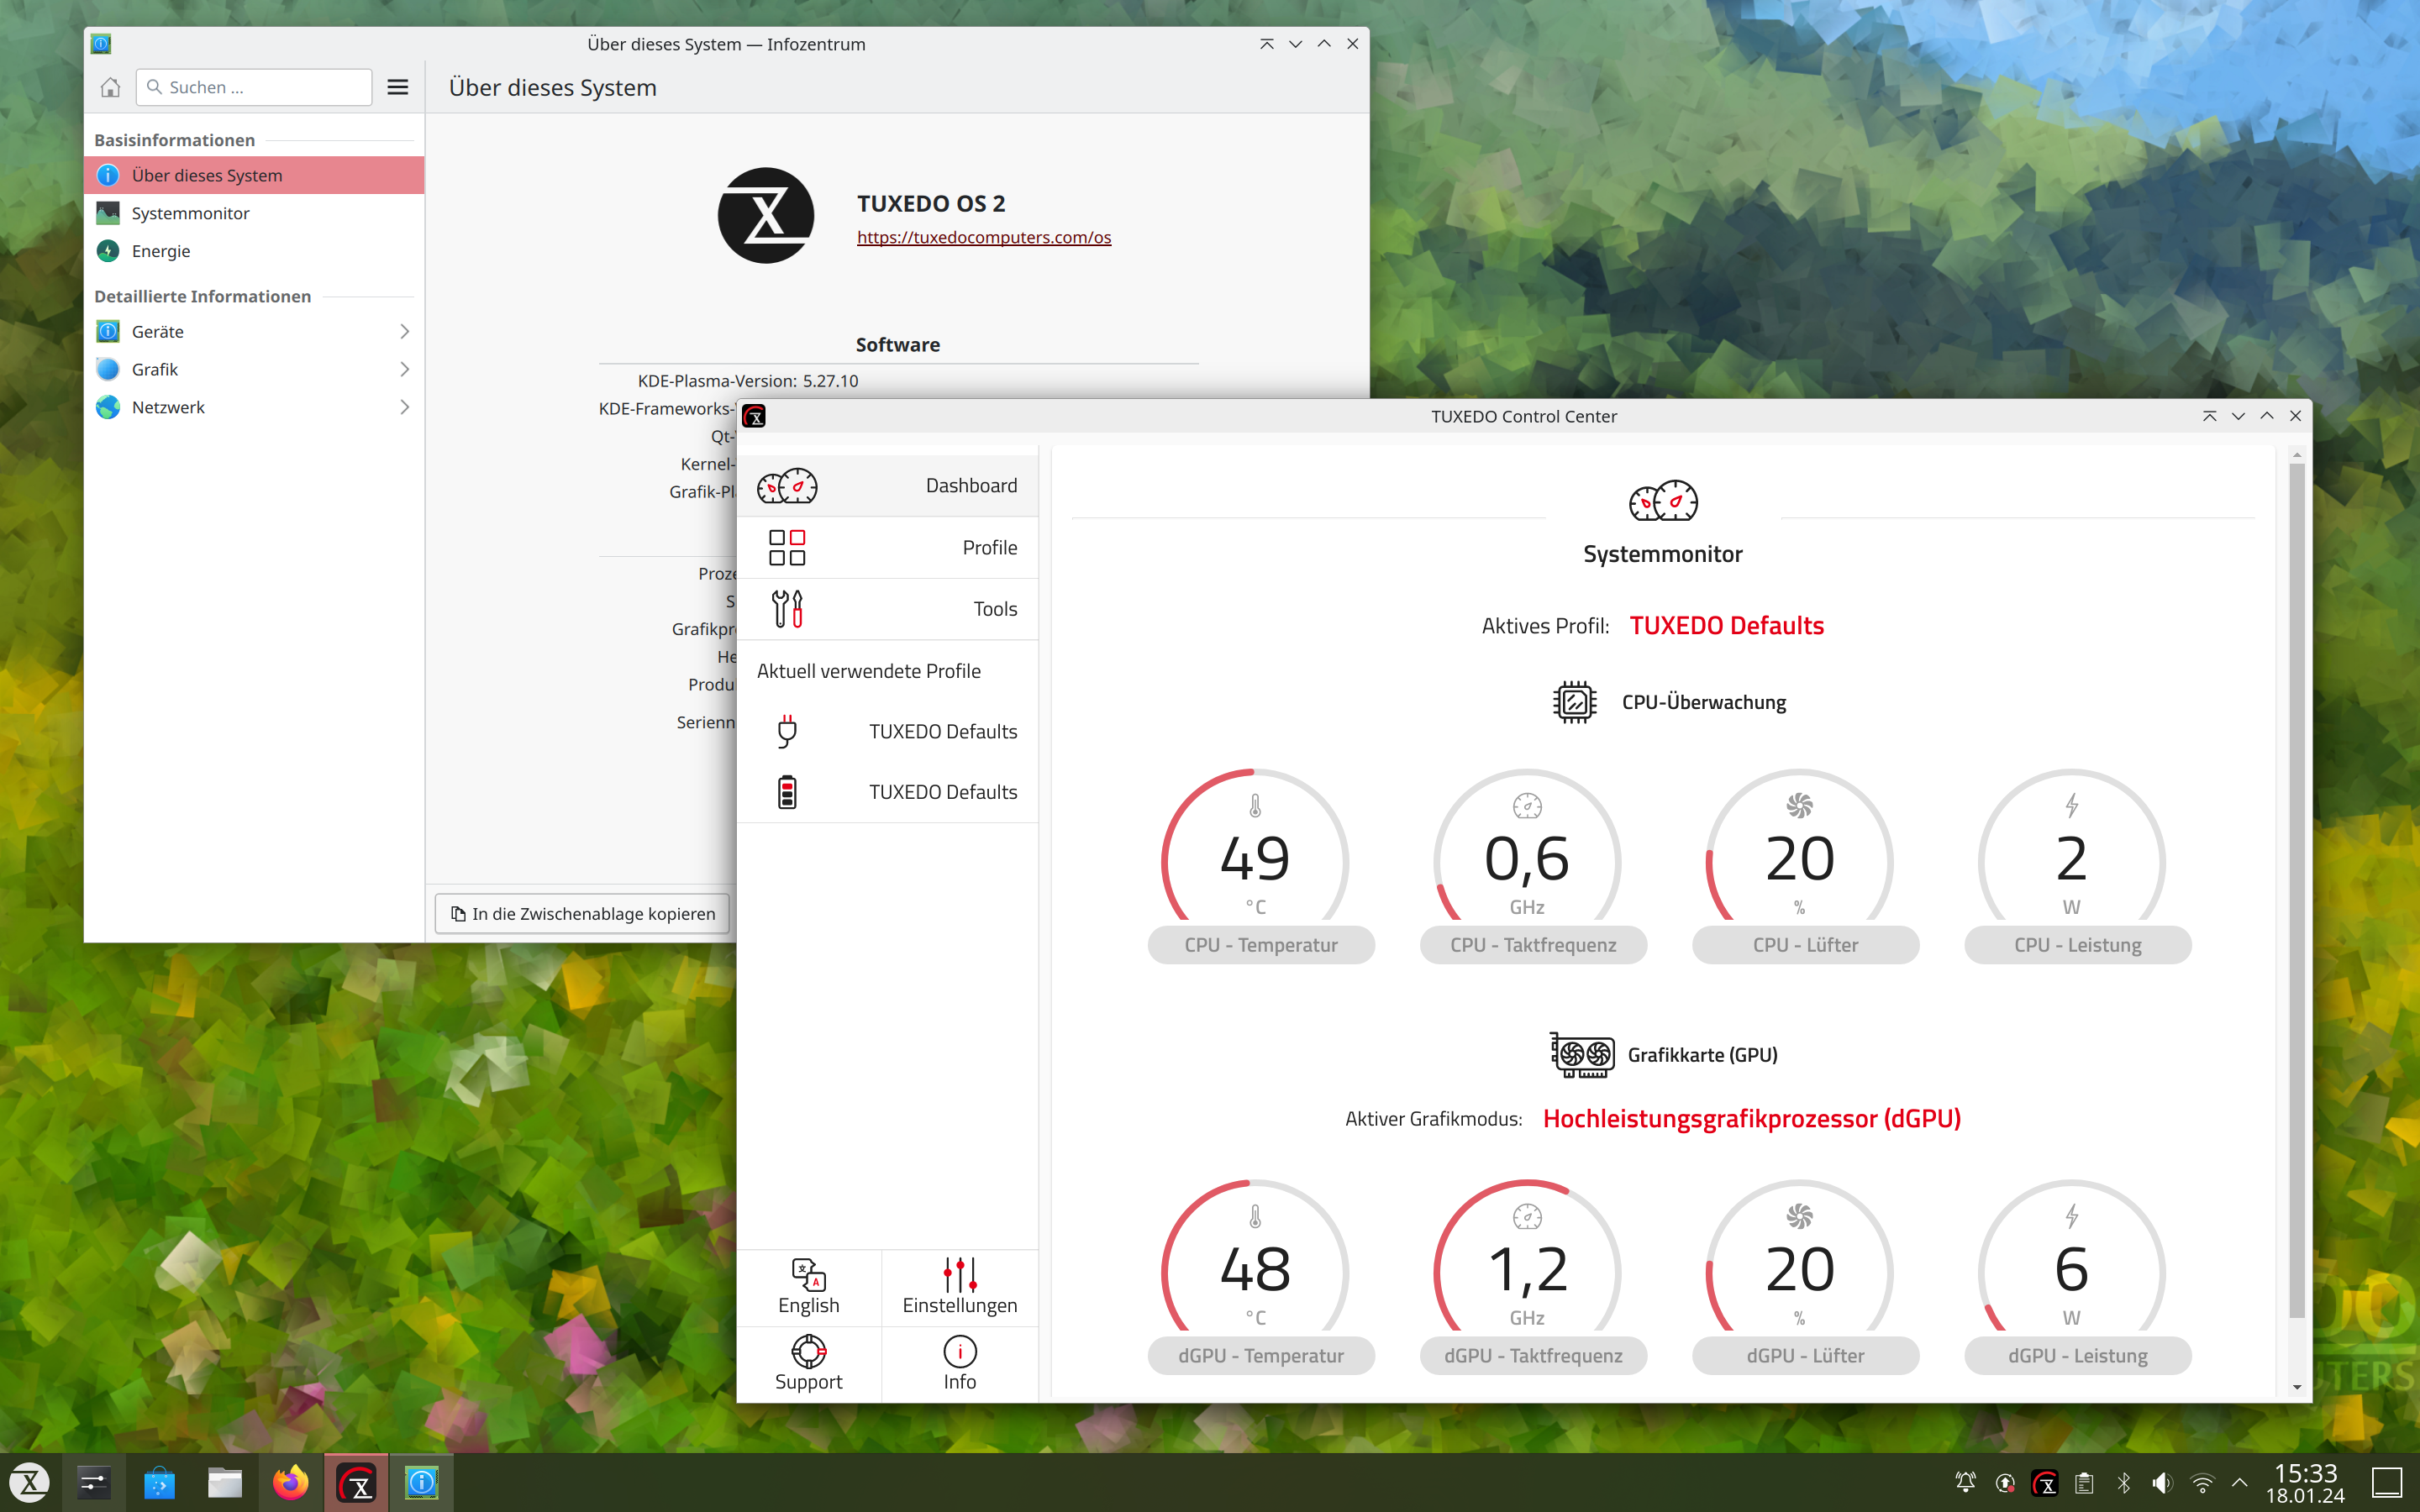Viewport: 2420px width, 1512px height.
Task: Open the volume control in tray
Action: [2163, 1483]
